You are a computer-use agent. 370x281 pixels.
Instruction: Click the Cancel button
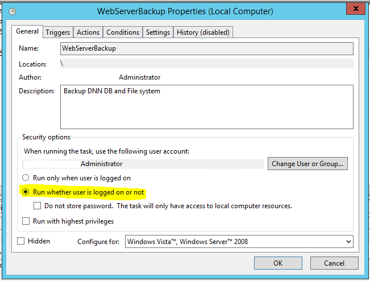click(x=334, y=263)
